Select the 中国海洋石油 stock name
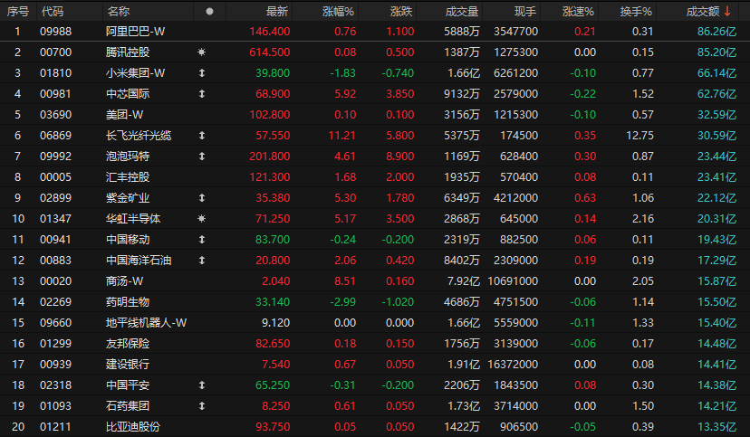 (139, 261)
